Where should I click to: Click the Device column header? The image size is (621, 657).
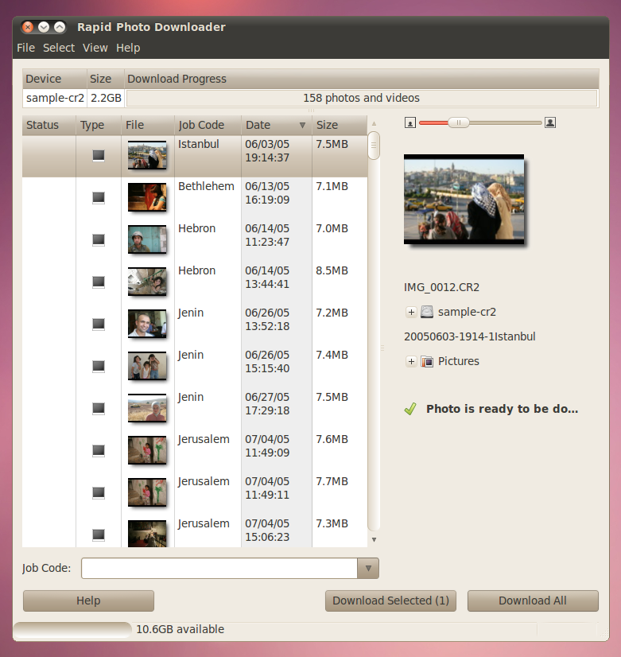click(54, 79)
